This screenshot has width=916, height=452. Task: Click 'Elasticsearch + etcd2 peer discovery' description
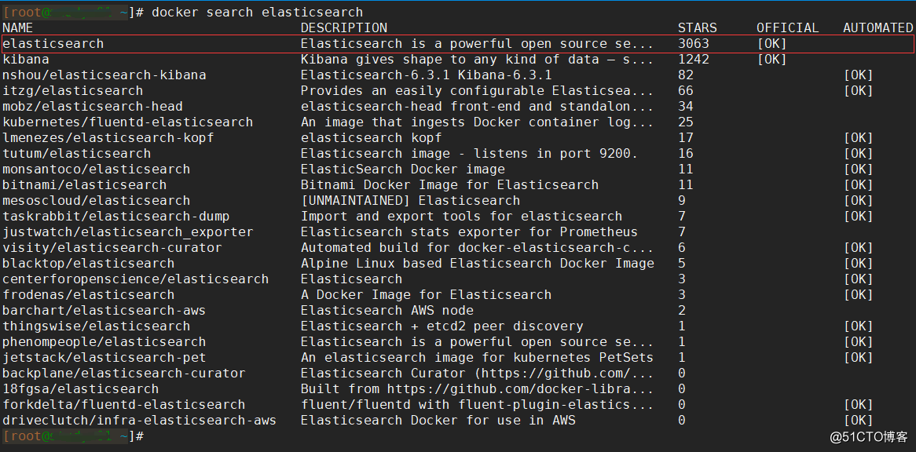442,326
